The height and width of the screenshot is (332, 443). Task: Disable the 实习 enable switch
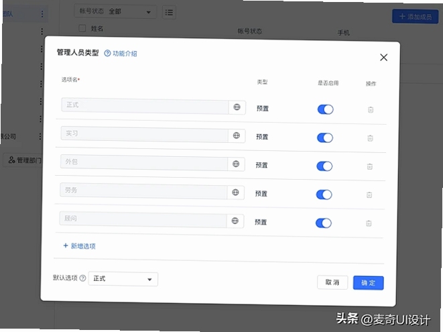325,137
